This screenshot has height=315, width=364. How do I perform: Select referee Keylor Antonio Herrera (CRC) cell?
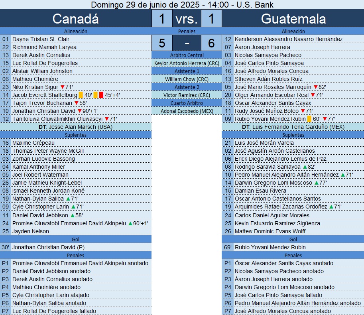pyautogui.click(x=187, y=63)
